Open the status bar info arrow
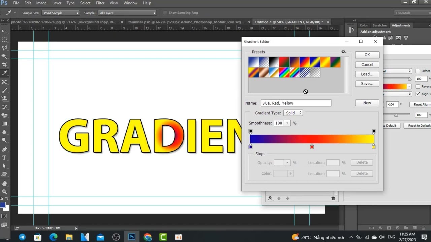Image resolution: width=431 pixels, height=242 pixels. pos(76,228)
